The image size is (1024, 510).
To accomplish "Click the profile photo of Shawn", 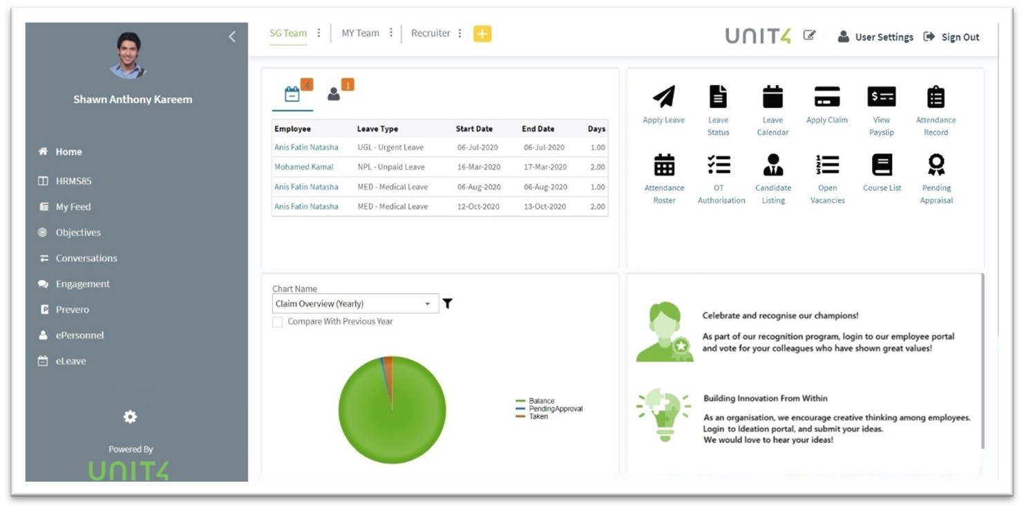I will (129, 55).
